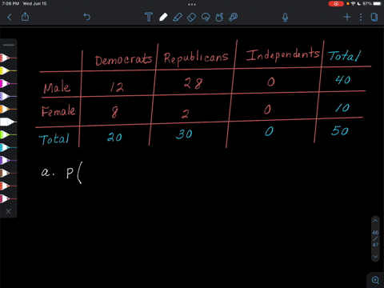Screen dimensions: 384x288
Task: Tap the "Male" row label
Action: [x=57, y=87]
